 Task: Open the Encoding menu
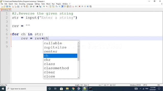coord(22,4)
